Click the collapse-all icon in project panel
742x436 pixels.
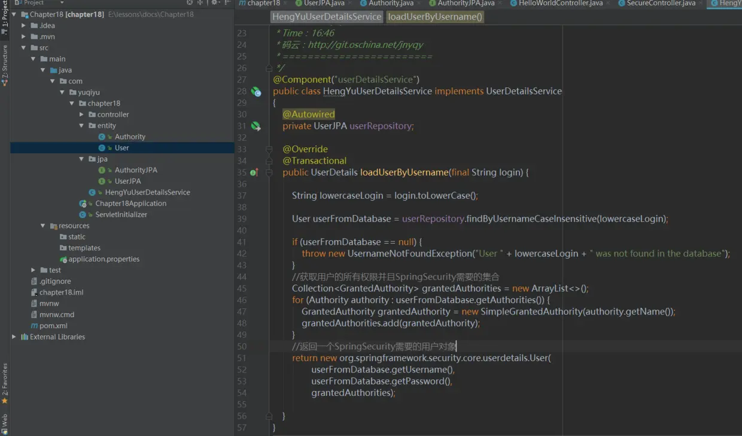tap(200, 3)
